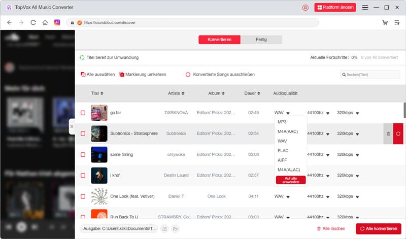Open the hamburger menu in title bar
The width and height of the screenshot is (406, 239).
[365, 8]
